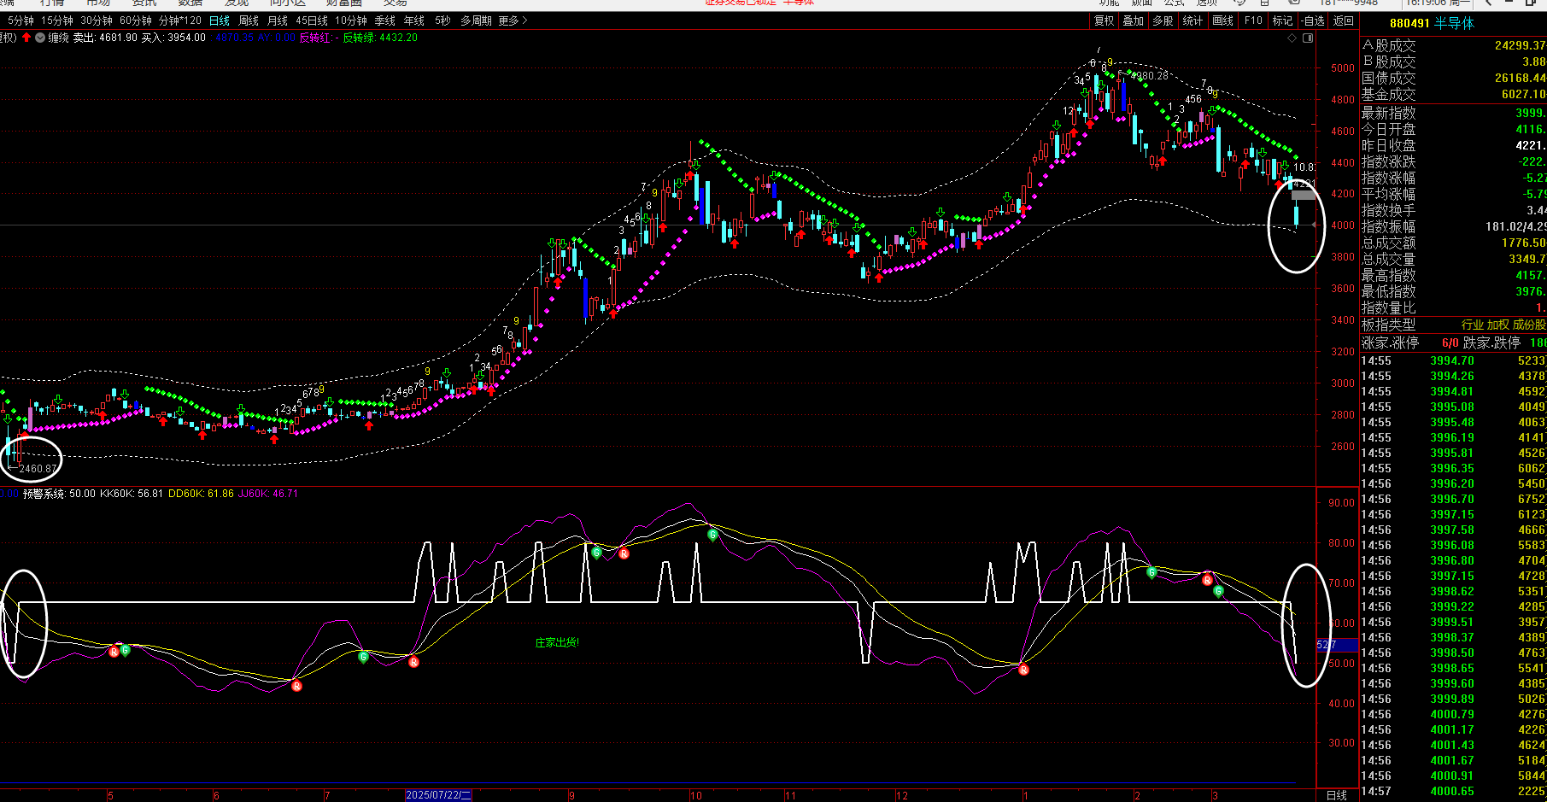Open the gray circle dropdown beside 缠绕
The width and height of the screenshot is (1547, 802).
pos(39,38)
